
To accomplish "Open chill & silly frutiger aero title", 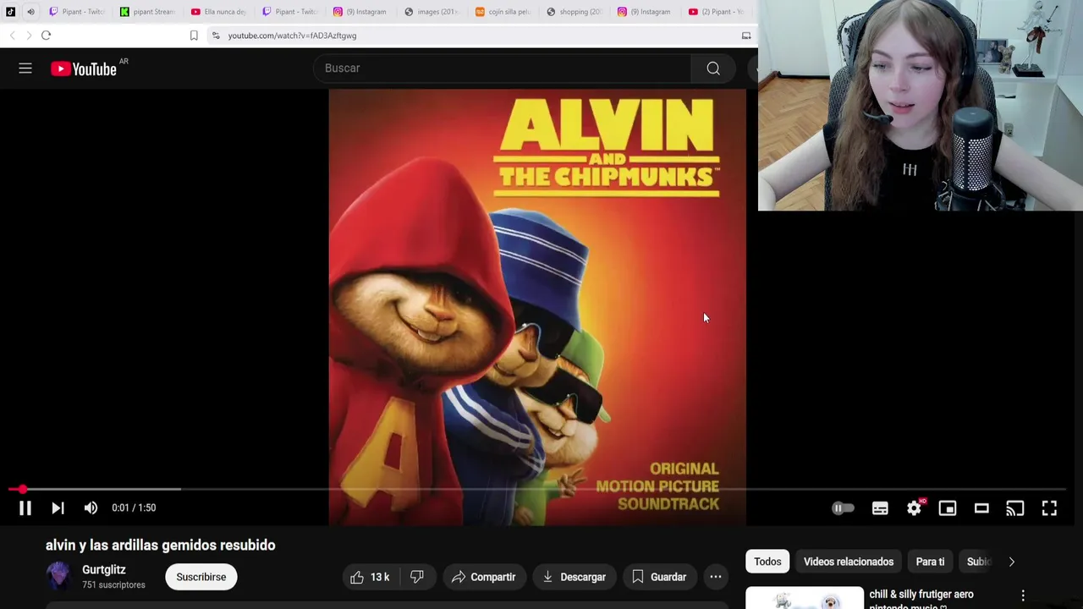I will 921,599.
